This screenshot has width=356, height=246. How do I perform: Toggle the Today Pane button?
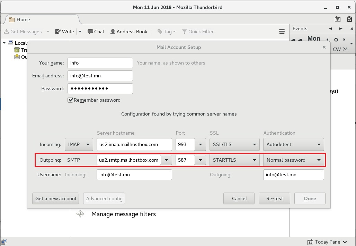click(x=327, y=242)
